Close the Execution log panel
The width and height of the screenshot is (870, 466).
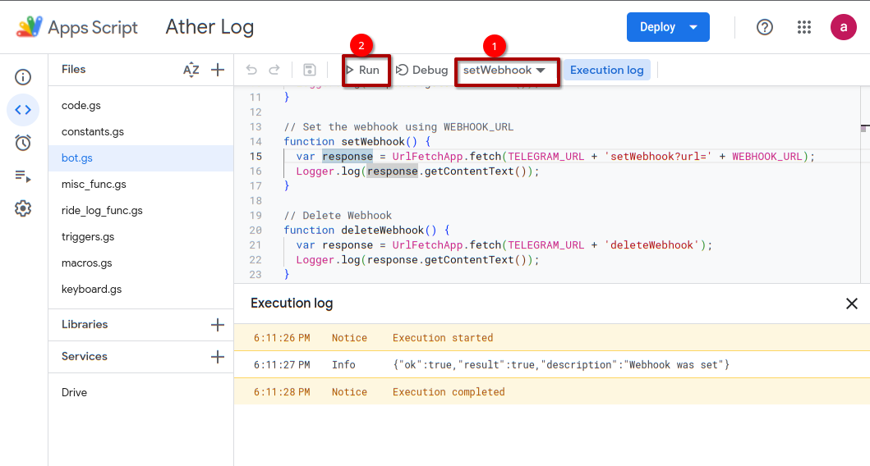point(852,304)
